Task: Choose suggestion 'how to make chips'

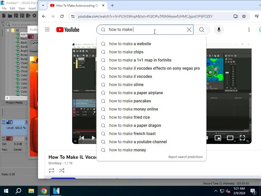Action: (x=151, y=52)
